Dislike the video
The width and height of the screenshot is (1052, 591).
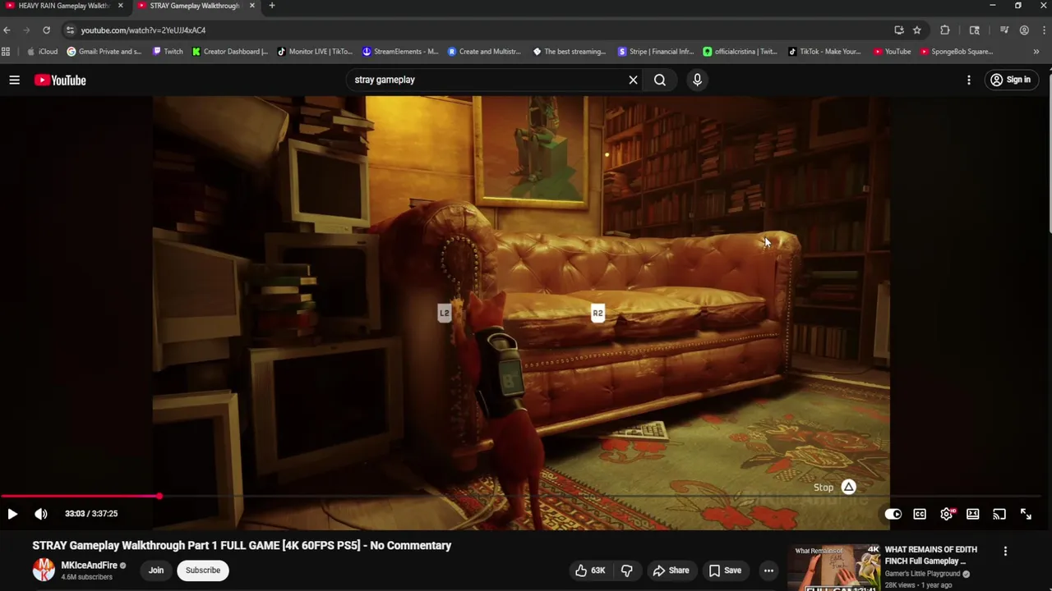tap(626, 570)
